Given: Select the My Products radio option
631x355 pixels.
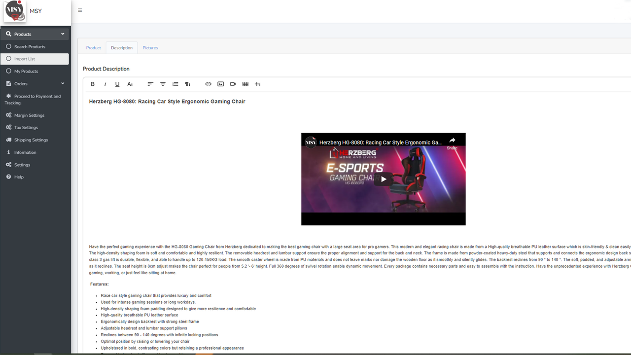Looking at the screenshot, I should click(x=8, y=71).
